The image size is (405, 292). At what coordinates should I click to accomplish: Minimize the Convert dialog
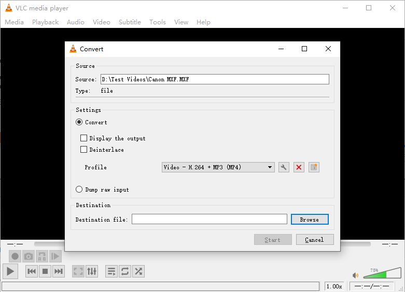coord(281,49)
